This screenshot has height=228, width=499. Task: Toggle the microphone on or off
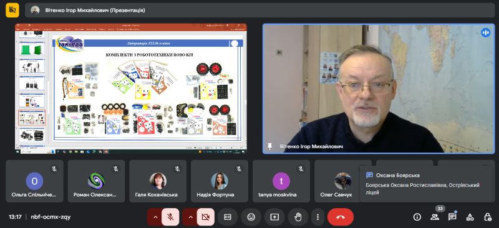(170, 217)
